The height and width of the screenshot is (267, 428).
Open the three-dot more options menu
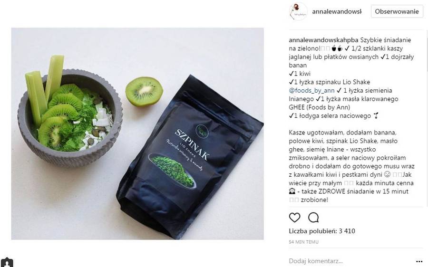click(419, 262)
